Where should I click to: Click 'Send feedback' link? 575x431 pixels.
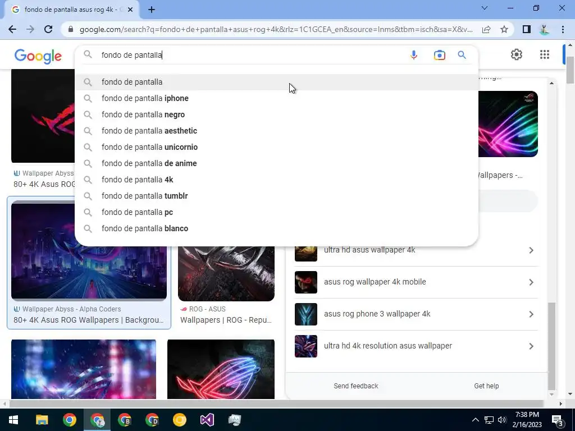355,386
